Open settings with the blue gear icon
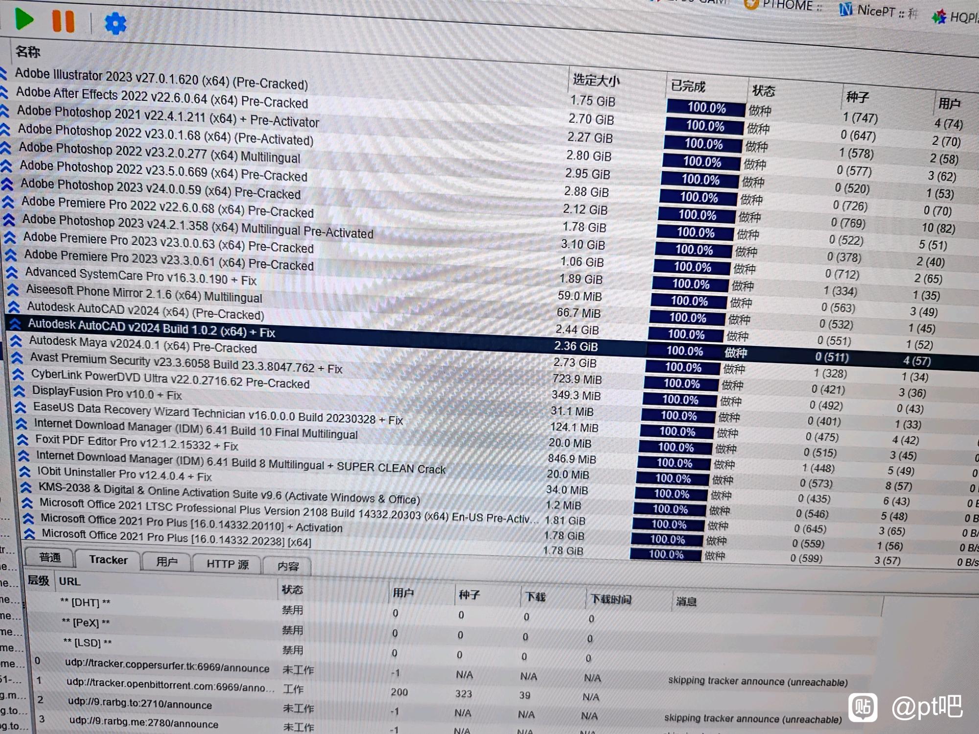This screenshot has height=734, width=979. click(x=115, y=23)
